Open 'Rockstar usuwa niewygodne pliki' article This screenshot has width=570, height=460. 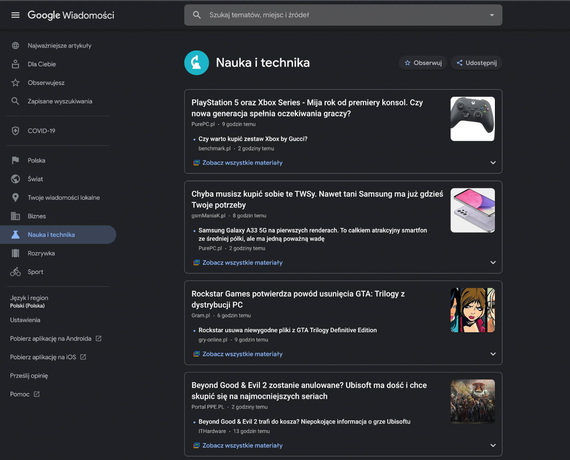[288, 330]
